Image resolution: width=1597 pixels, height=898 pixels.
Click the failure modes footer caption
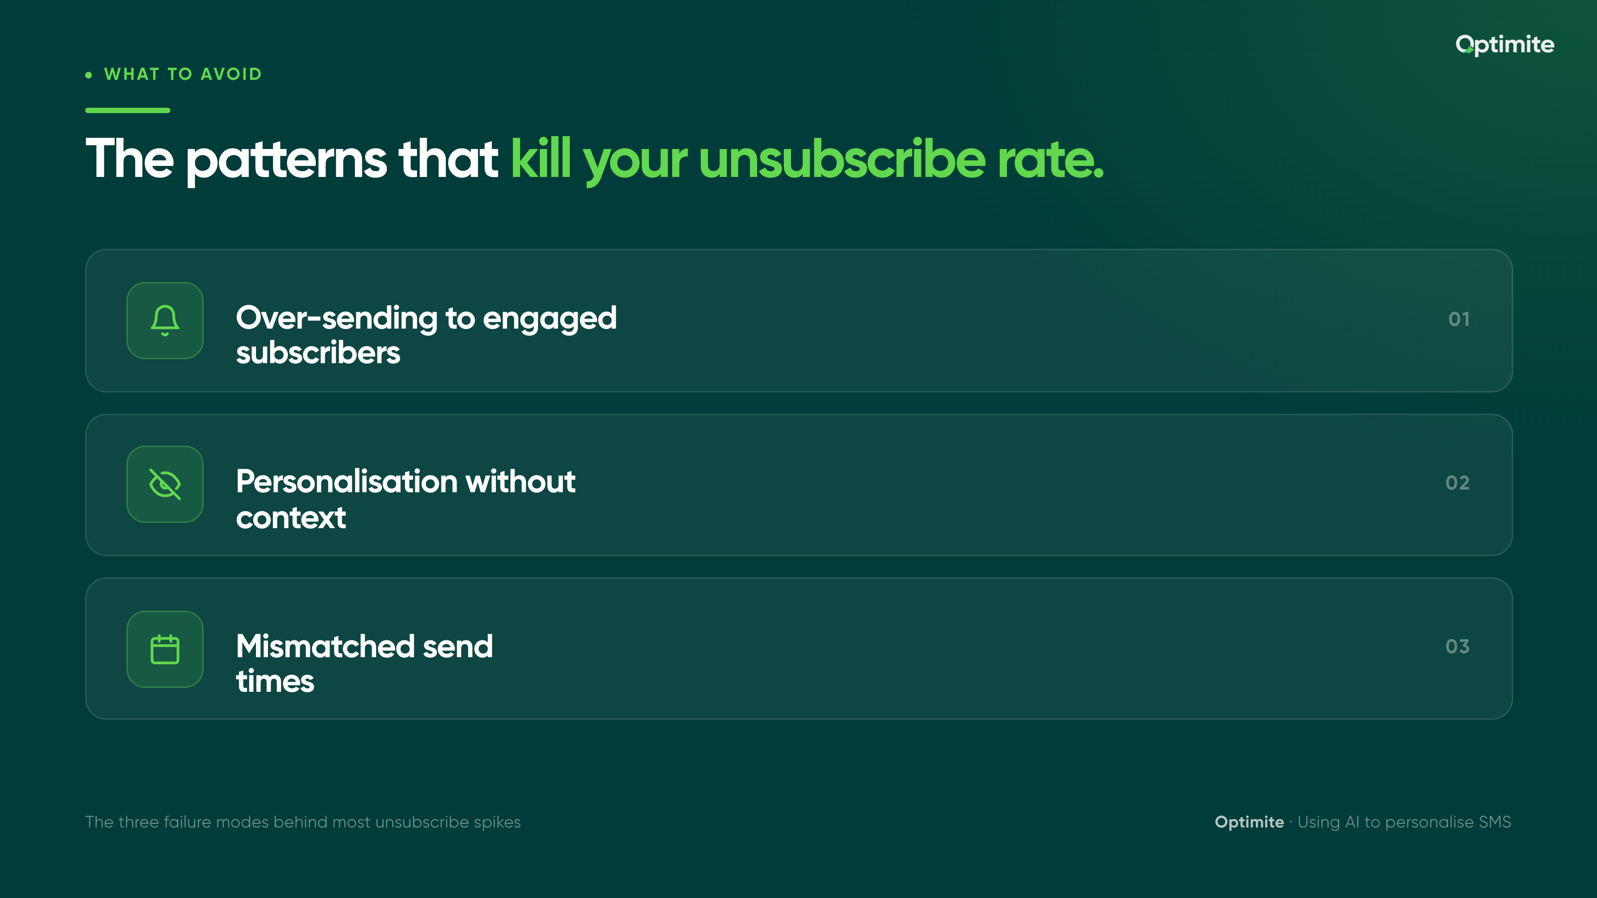pyautogui.click(x=303, y=822)
